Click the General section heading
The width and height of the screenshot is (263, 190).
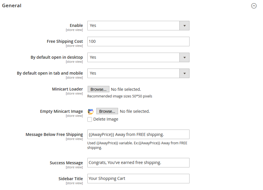coord(12,5)
